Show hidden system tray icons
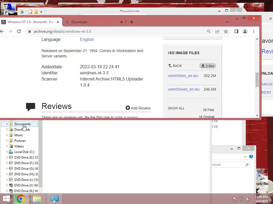The height and width of the screenshot is (204, 273). point(228,199)
